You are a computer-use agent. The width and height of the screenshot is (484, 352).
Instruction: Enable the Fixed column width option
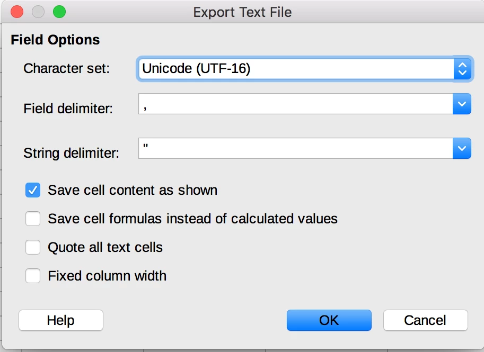[33, 276]
